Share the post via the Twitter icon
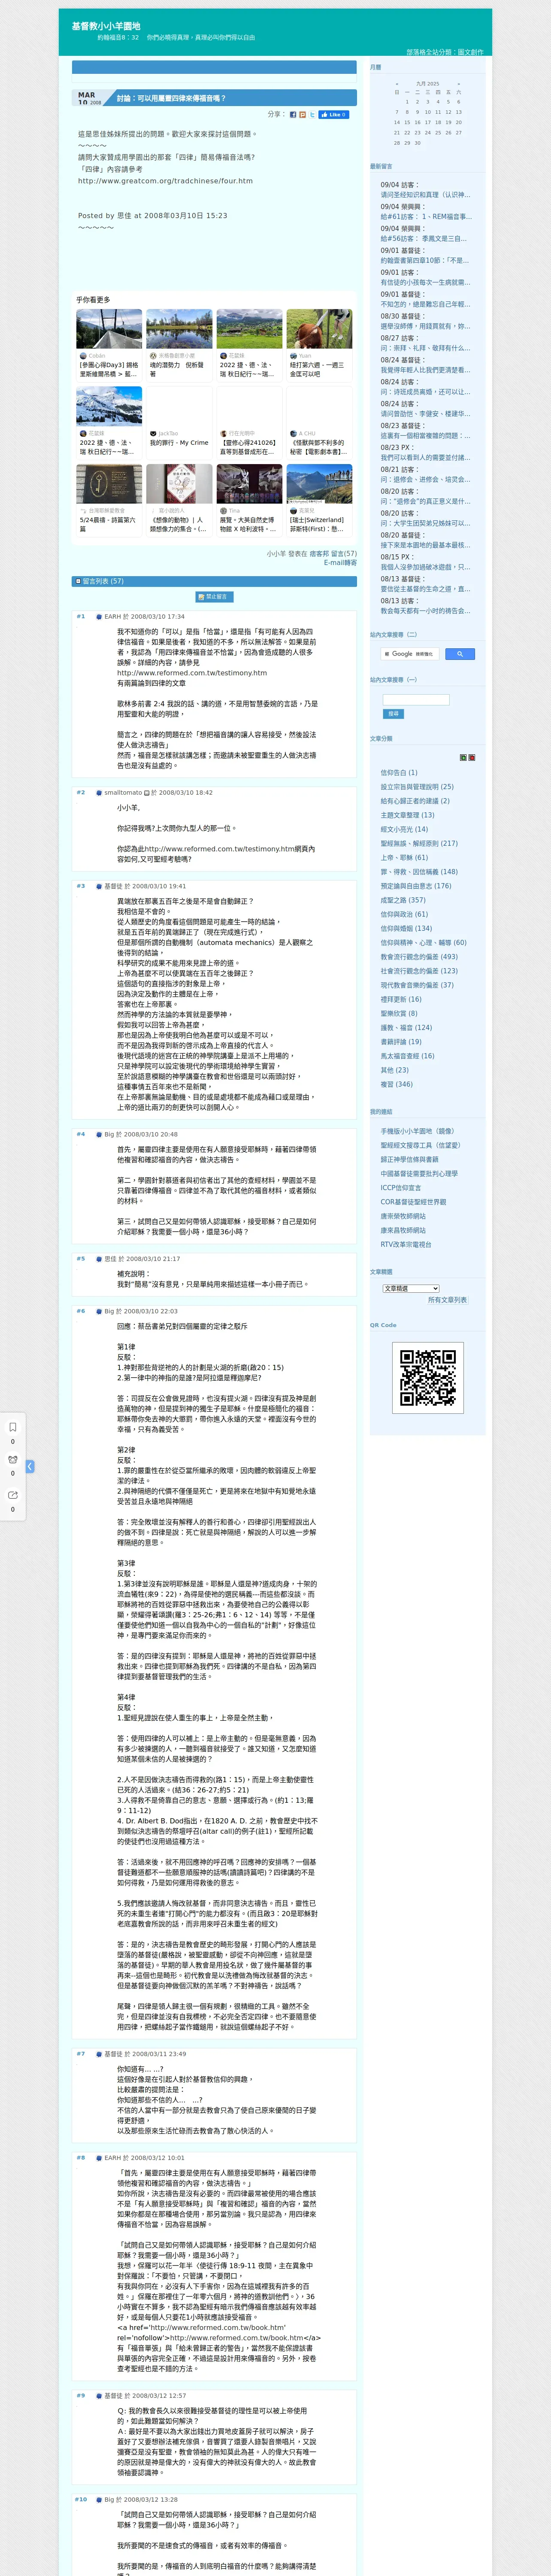551x2576 pixels. [x=311, y=115]
